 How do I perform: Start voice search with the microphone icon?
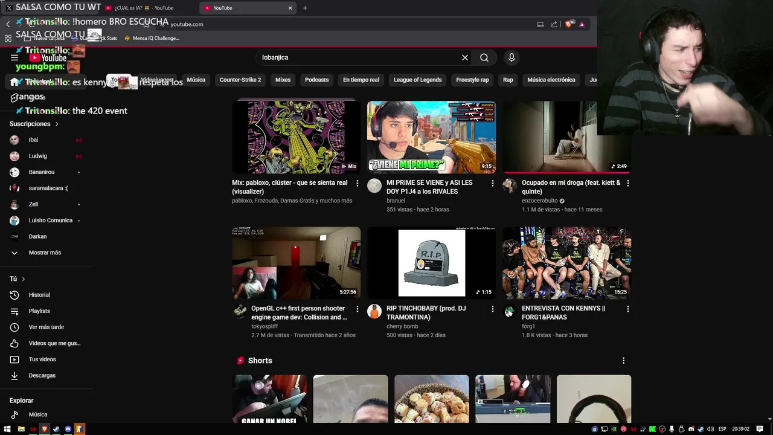click(512, 57)
